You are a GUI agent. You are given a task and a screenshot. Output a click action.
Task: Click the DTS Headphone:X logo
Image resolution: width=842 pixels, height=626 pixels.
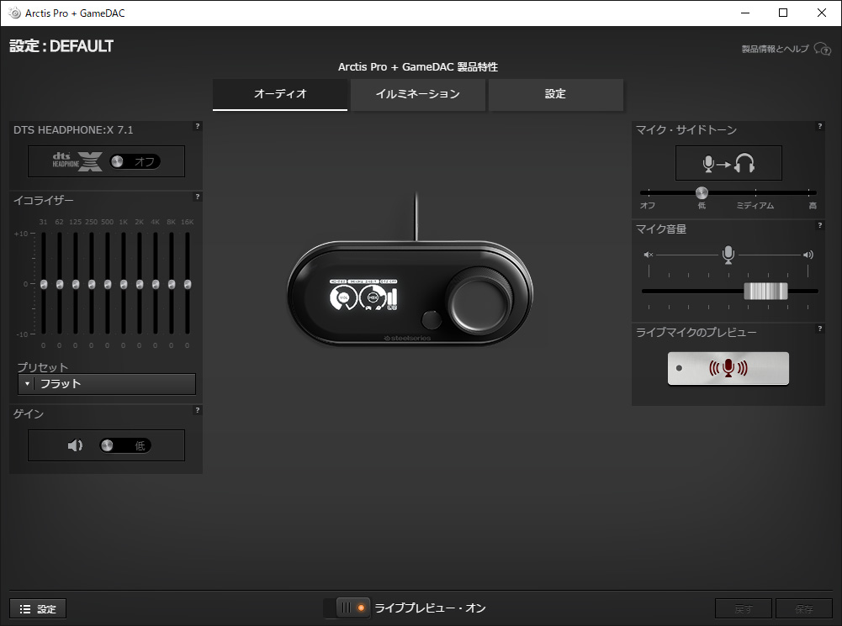pos(77,161)
